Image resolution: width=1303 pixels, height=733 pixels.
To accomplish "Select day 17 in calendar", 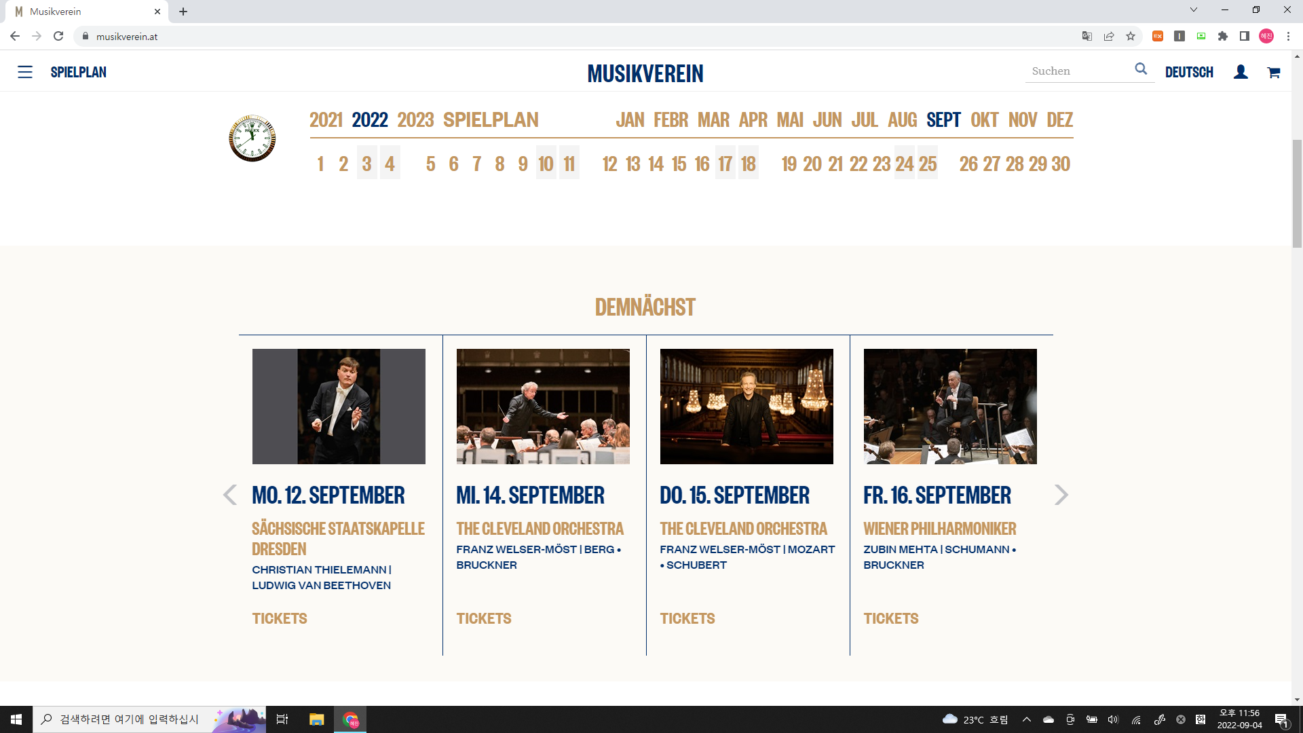I will (725, 164).
